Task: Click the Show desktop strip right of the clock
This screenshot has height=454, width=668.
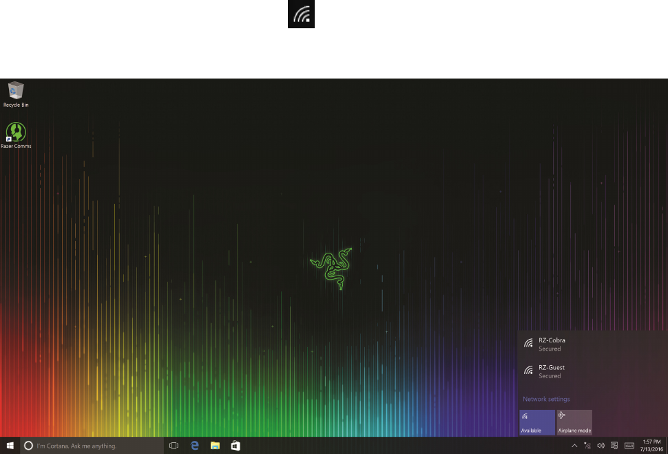Action: coord(667,446)
